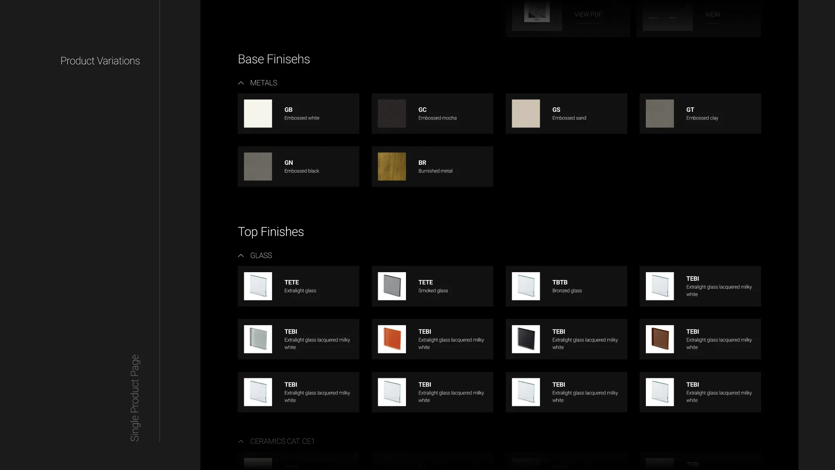The image size is (835, 470).
Task: Collapse the METALS section chevron
Action: 241,83
